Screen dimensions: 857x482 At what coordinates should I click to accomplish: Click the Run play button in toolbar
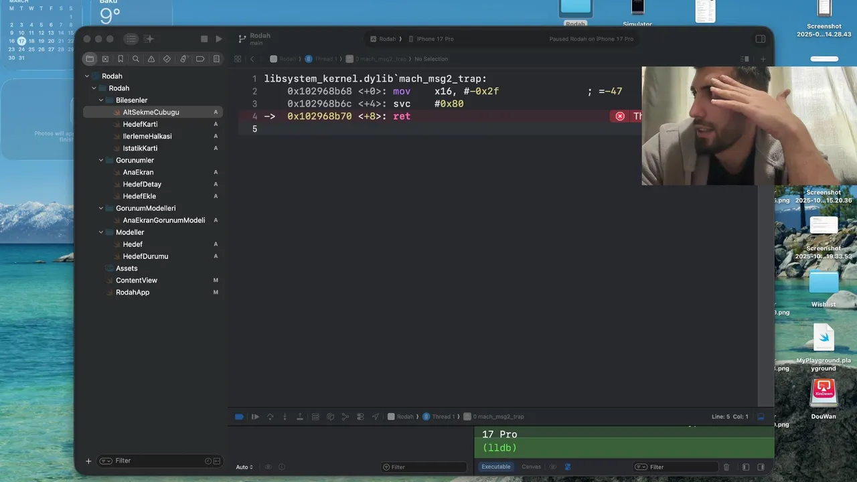218,39
